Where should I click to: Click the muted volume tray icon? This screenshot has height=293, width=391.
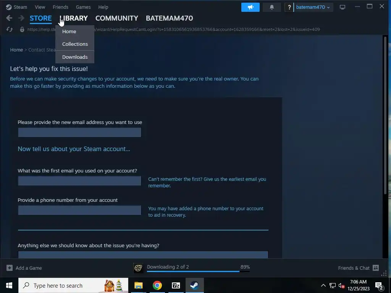tap(342, 285)
